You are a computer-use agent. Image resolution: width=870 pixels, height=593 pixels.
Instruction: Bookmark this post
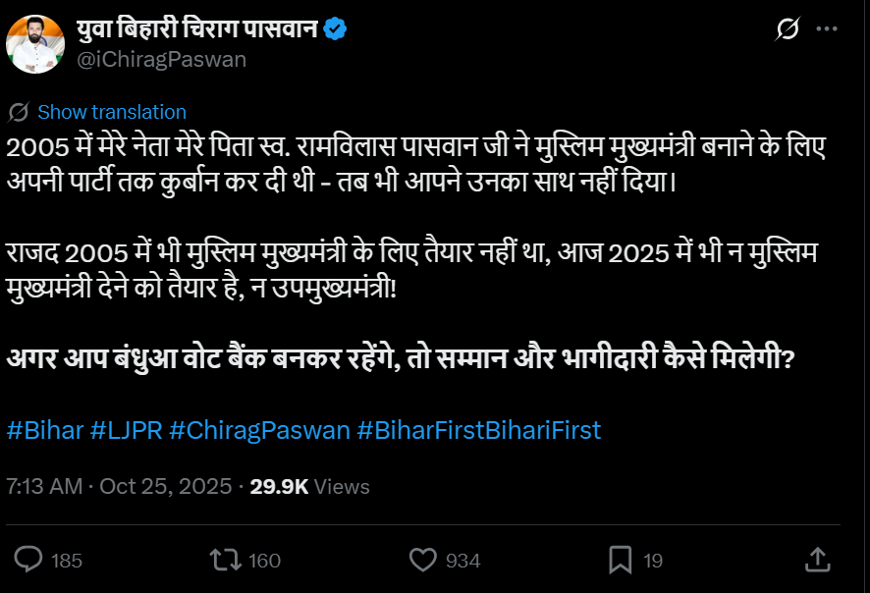[620, 560]
